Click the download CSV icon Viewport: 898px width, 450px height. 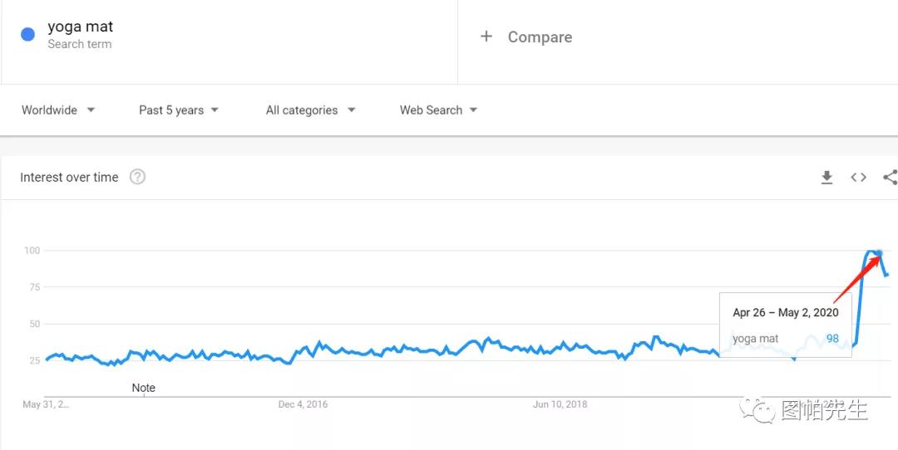(826, 178)
